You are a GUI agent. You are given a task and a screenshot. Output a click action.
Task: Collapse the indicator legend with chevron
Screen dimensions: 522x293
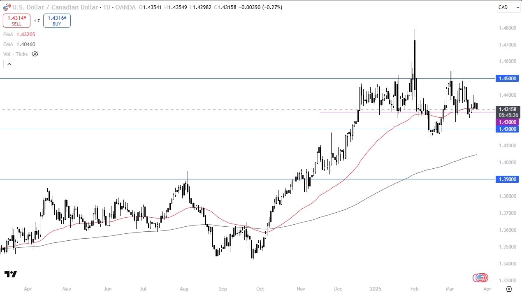pyautogui.click(x=9, y=64)
